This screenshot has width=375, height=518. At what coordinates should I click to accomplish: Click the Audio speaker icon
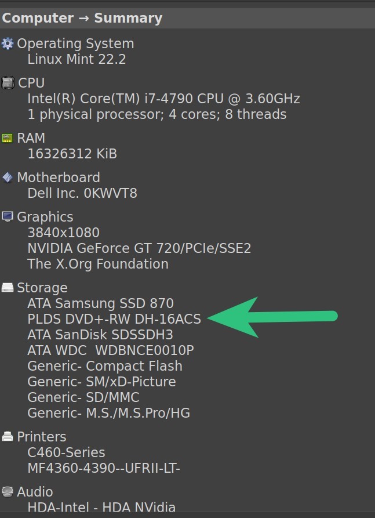click(8, 491)
